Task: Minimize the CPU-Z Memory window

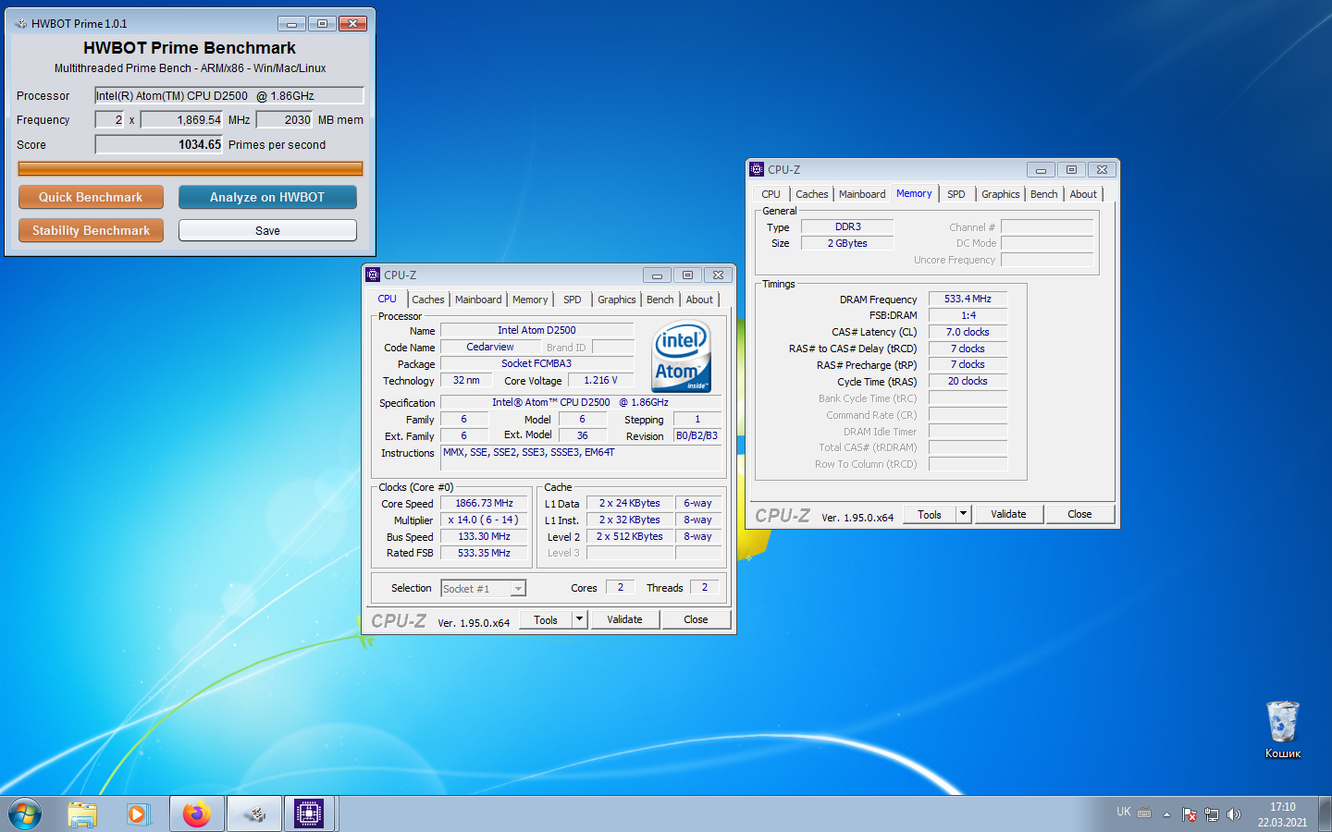Action: click(1041, 169)
